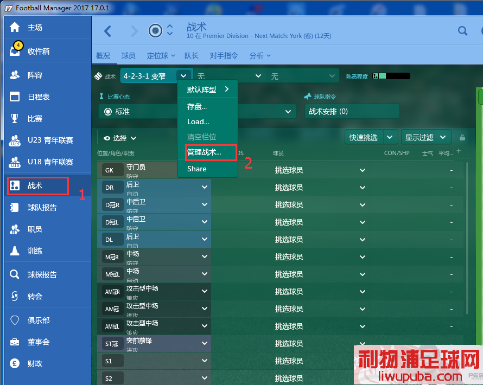
Task: Choose Share from the tactic menu
Action: click(207, 169)
